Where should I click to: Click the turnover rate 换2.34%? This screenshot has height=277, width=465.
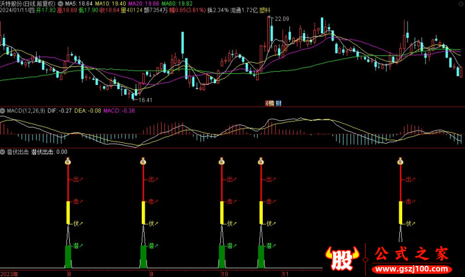coord(218,10)
